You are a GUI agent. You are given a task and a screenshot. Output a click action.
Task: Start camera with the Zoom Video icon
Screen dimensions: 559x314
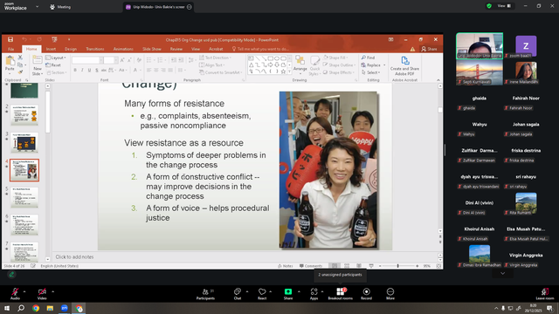tap(42, 291)
